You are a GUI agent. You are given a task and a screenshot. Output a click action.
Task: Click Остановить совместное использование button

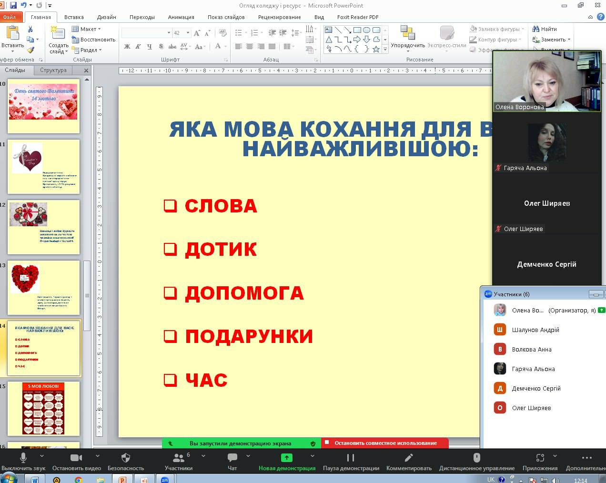(x=385, y=443)
